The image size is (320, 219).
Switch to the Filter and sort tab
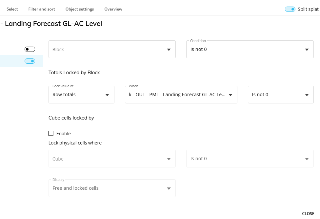point(42,9)
